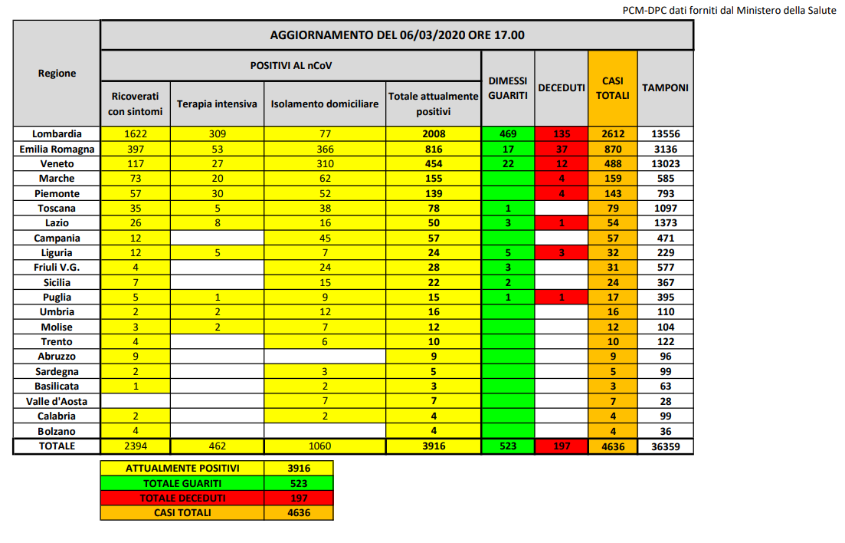Select the green TOTALE GUARITI summary label
Screen dimensions: 845x543
pyautogui.click(x=182, y=483)
